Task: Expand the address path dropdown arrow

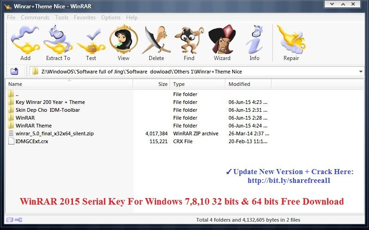Action: click(361, 71)
